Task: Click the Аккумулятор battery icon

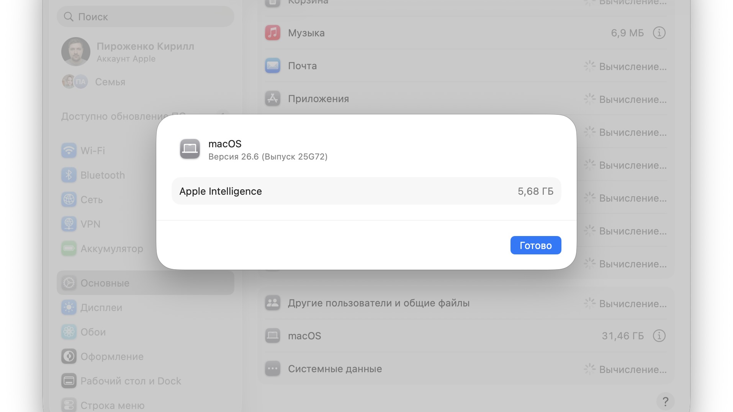Action: click(x=69, y=248)
